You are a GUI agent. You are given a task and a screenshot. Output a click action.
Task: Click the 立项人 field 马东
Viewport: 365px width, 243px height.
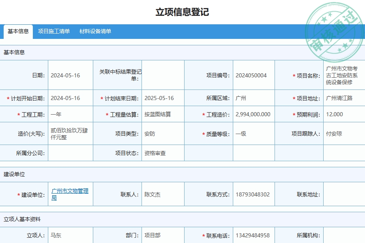(x=70, y=234)
